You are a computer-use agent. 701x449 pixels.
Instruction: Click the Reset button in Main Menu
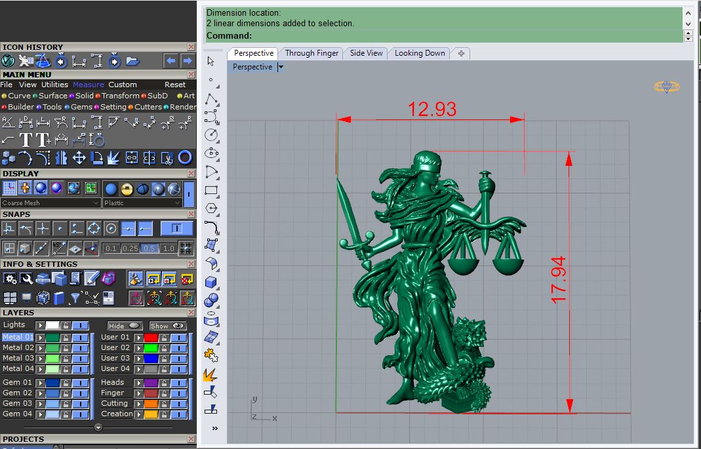tap(174, 85)
